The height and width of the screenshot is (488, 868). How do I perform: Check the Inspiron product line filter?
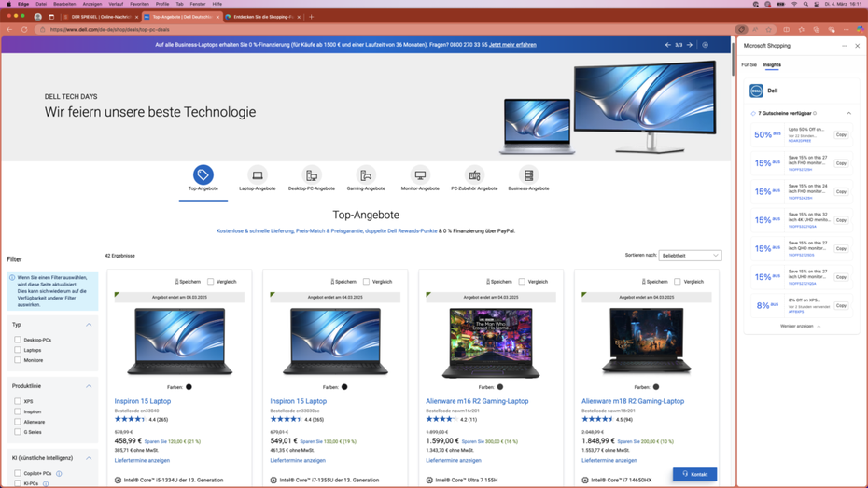(18, 411)
